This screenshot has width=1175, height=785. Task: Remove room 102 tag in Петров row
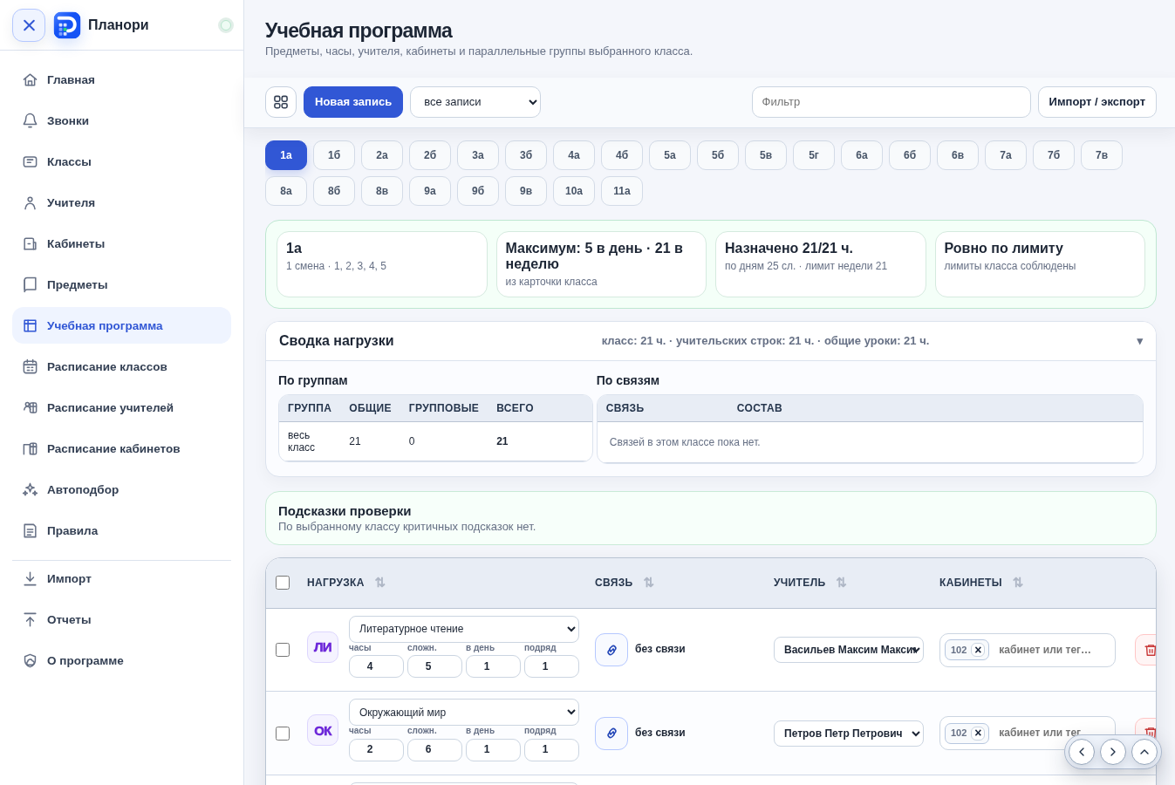pos(978,733)
